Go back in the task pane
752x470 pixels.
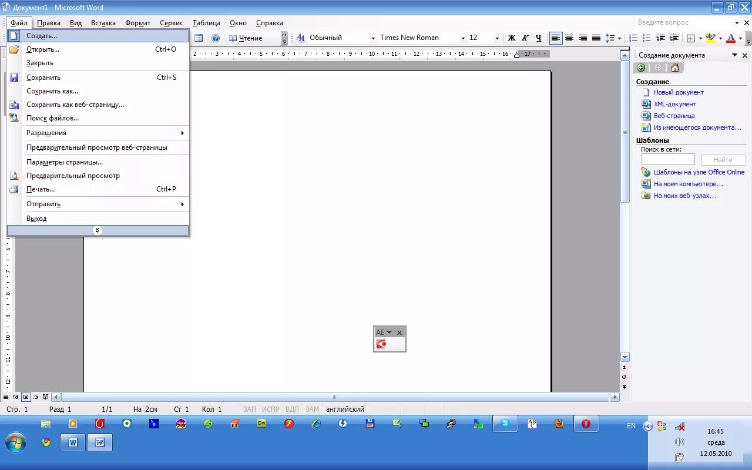[x=641, y=68]
